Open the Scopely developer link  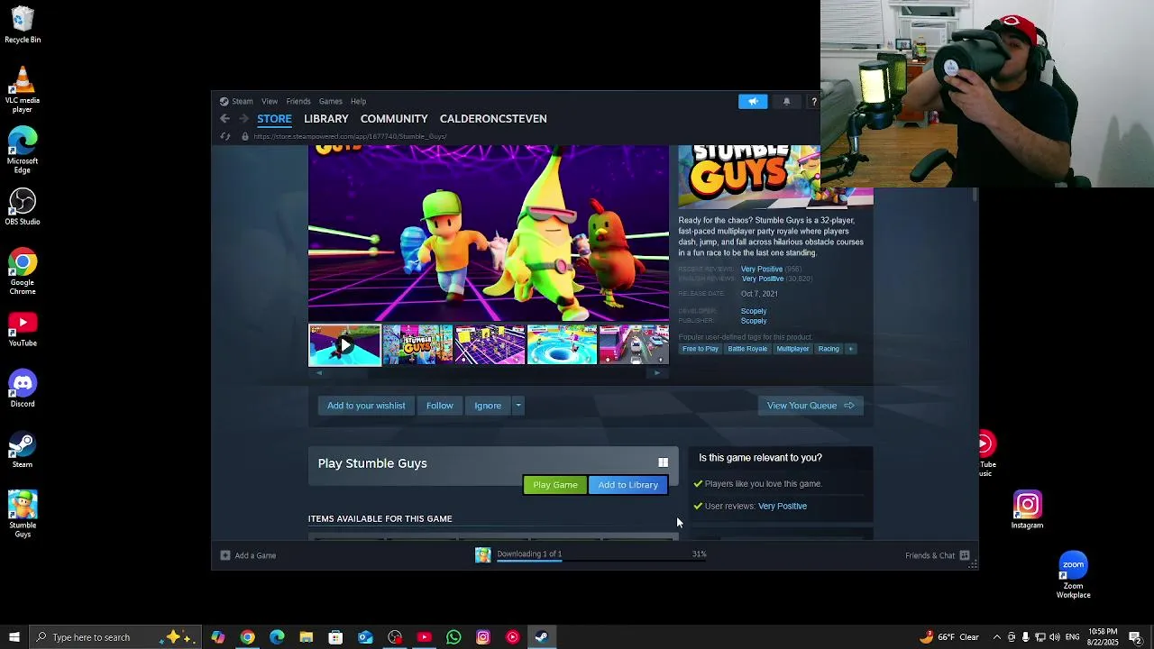coord(754,311)
